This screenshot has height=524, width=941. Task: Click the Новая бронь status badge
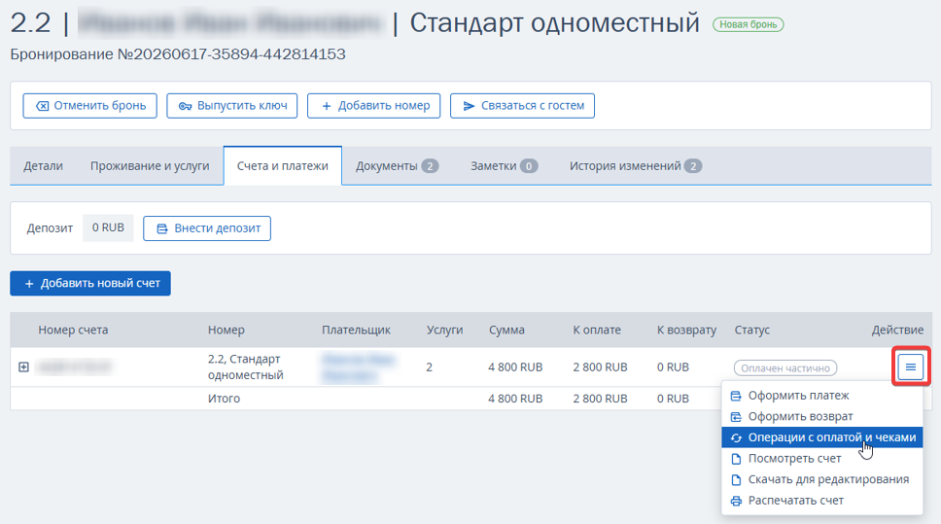[x=748, y=24]
